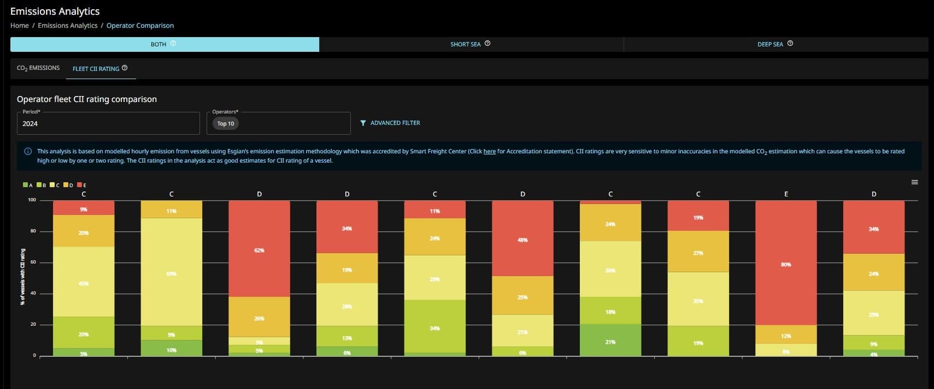Switch to the Short Sea tab
Image resolution: width=934 pixels, height=389 pixels.
[465, 44]
